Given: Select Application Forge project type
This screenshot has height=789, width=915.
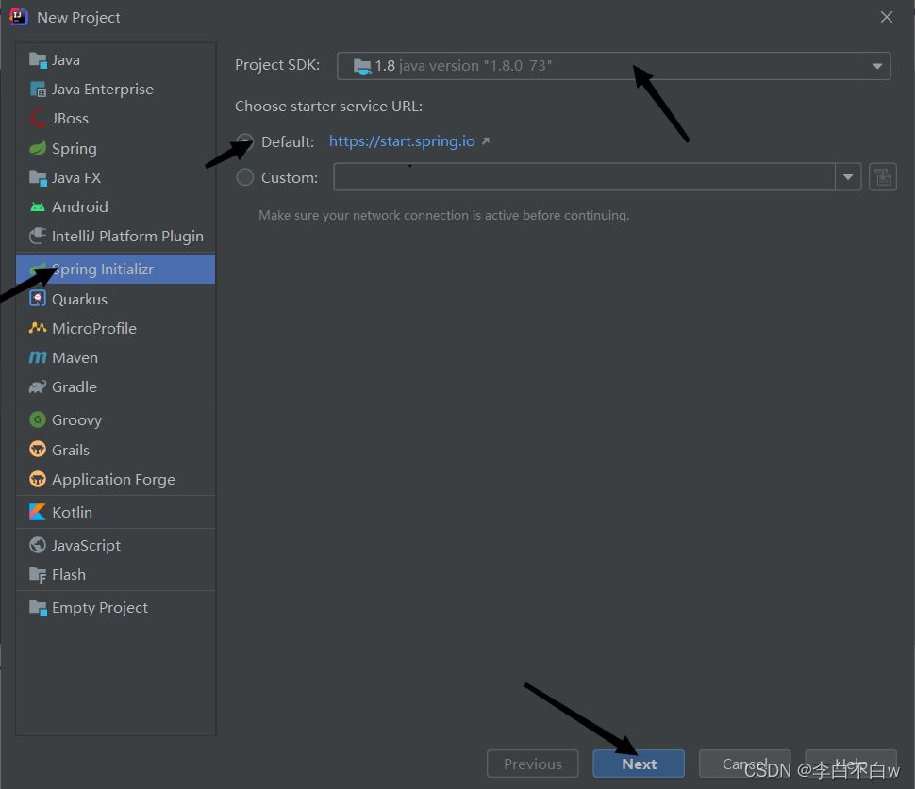Looking at the screenshot, I should tap(115, 480).
